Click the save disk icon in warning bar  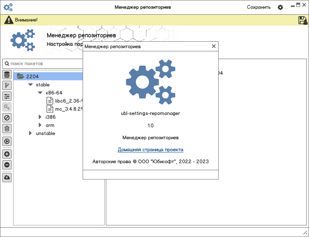coord(303,20)
